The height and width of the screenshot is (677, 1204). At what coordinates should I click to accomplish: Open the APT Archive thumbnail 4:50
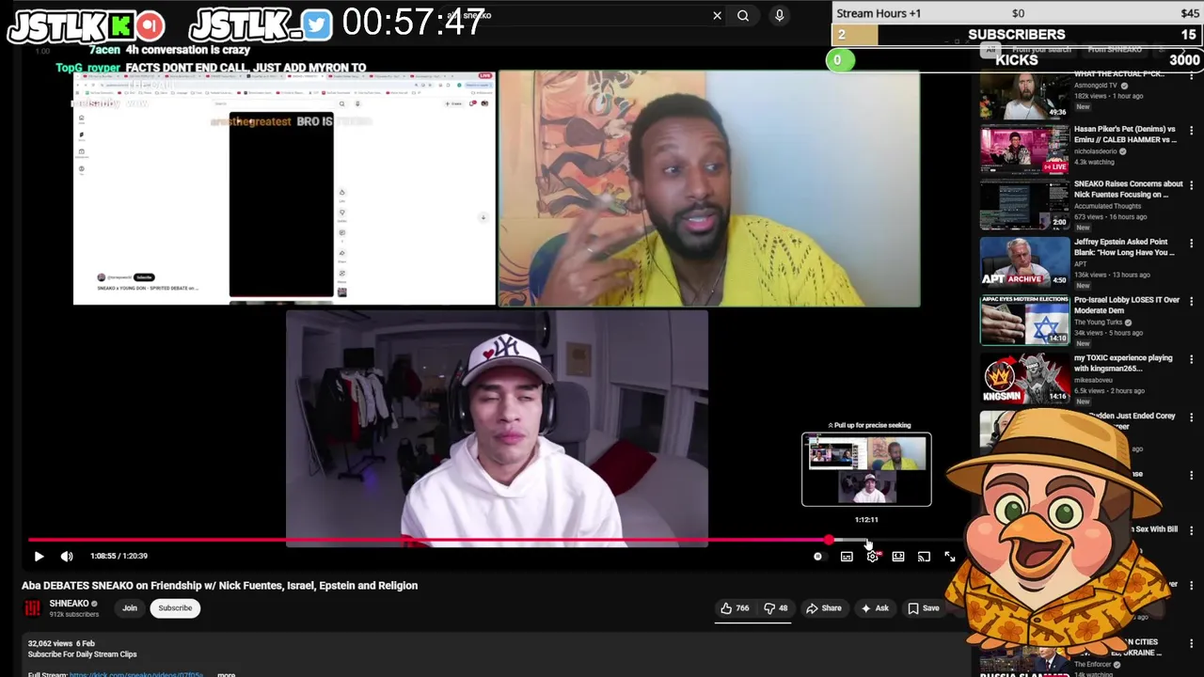pyautogui.click(x=1025, y=261)
